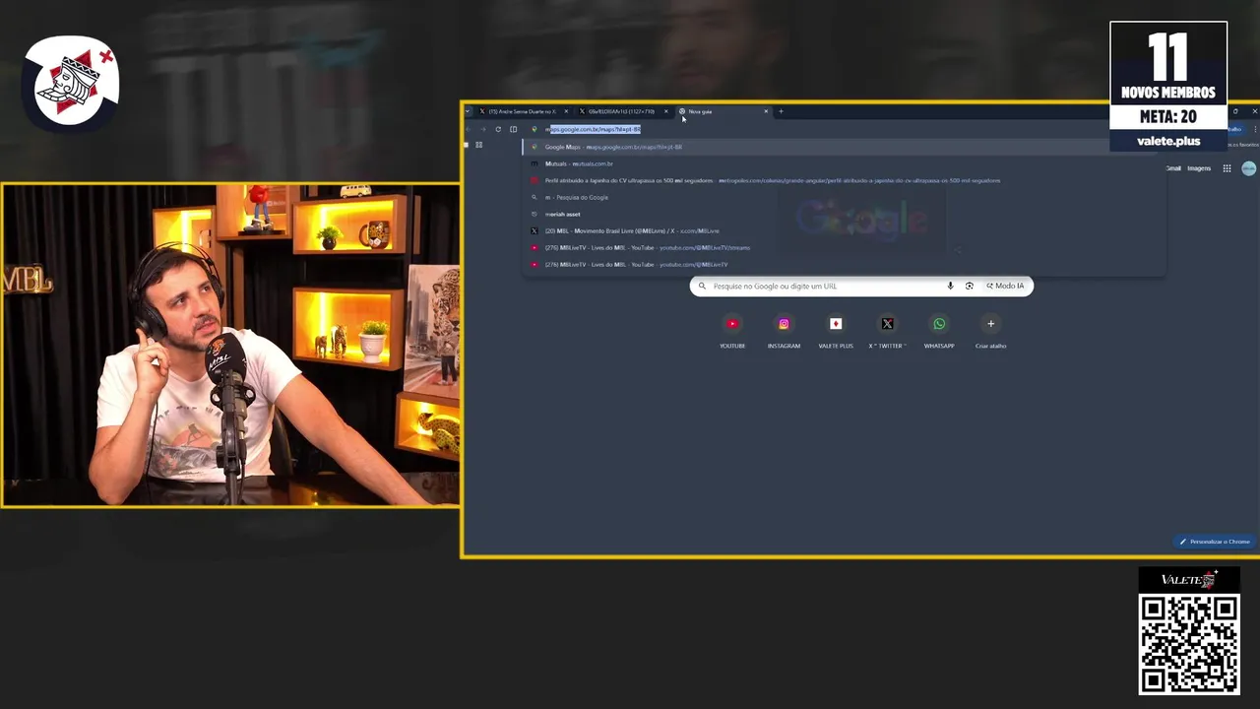The image size is (1260, 709).
Task: Open the bookmarks apps grid icon
Action: pyautogui.click(x=478, y=145)
